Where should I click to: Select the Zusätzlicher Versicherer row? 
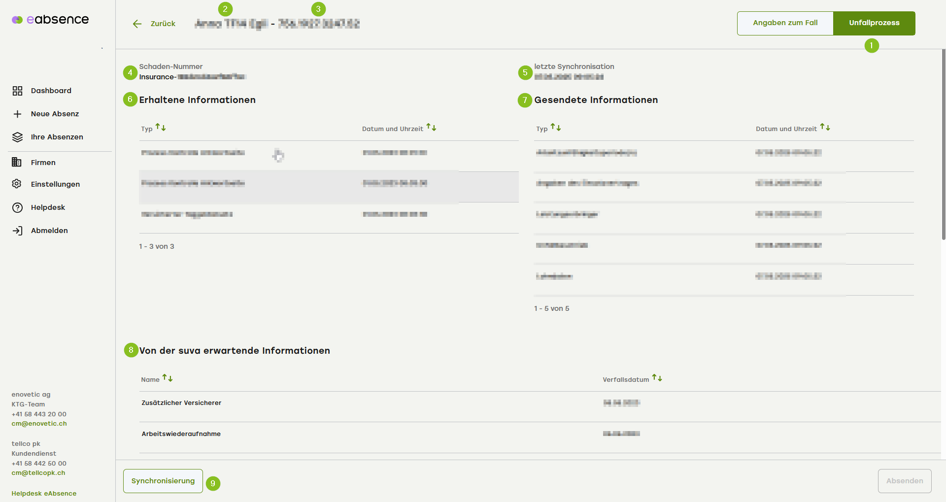(x=181, y=403)
